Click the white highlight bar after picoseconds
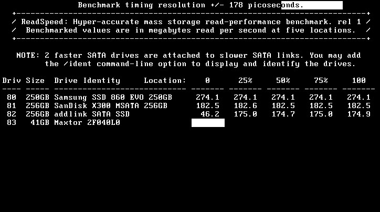This screenshot has height=212, width=380. (312, 5)
